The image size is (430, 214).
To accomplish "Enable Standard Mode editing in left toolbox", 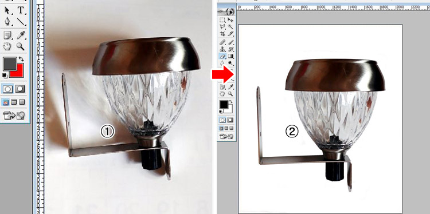I will point(8,89).
